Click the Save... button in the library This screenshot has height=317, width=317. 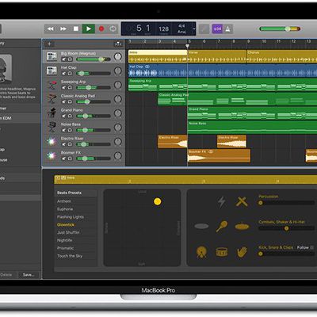point(29,275)
